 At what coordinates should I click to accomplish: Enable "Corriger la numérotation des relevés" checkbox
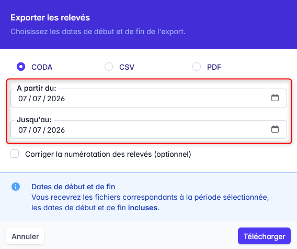click(15, 154)
